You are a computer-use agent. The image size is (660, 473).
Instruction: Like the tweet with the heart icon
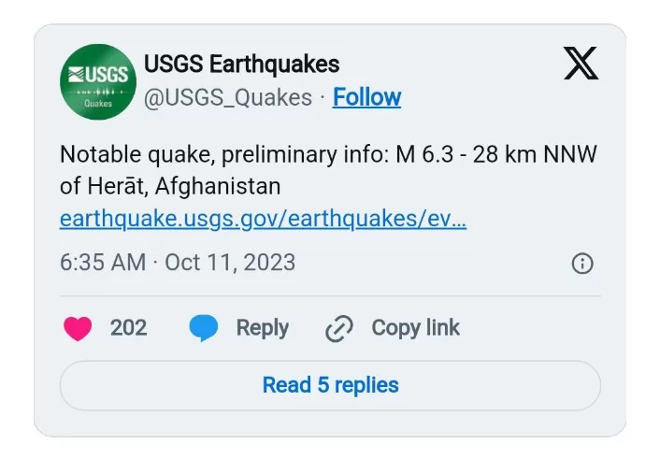(x=78, y=328)
